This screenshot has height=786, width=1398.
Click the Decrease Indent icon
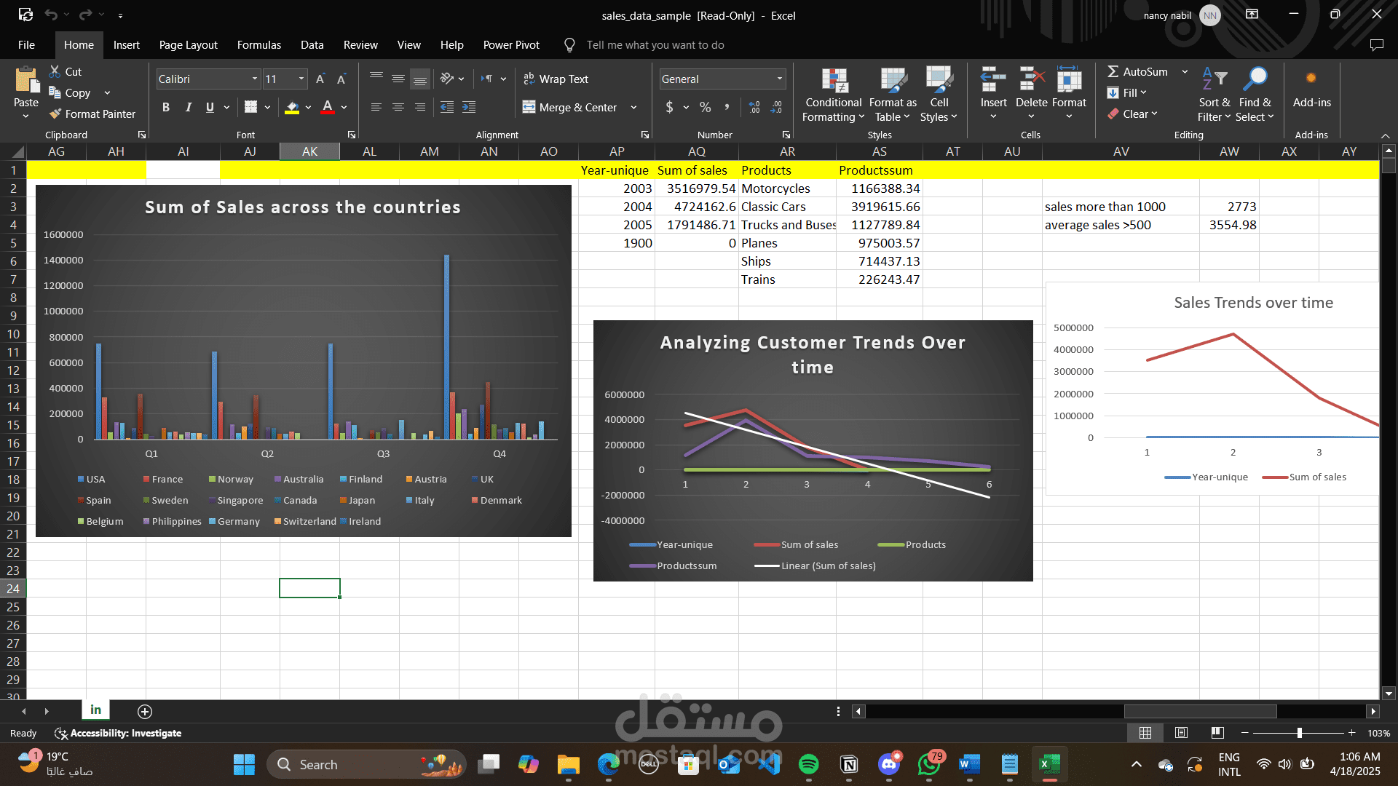[447, 107]
